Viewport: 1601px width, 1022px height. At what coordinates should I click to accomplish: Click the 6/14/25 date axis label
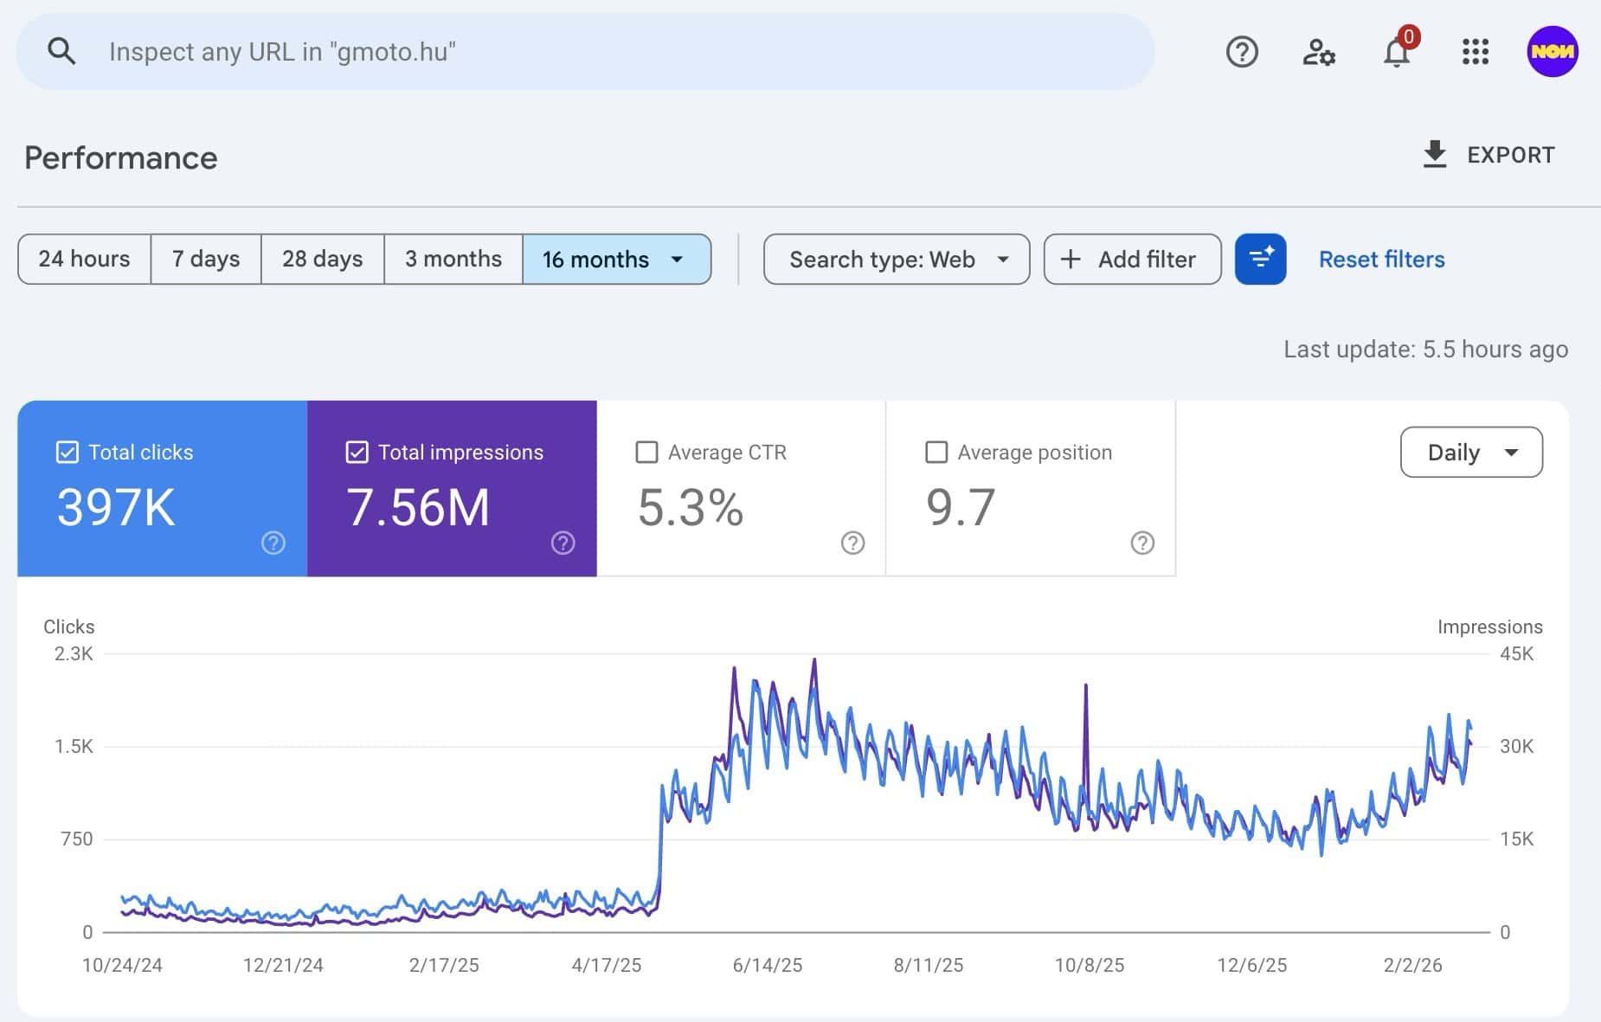coord(768,965)
